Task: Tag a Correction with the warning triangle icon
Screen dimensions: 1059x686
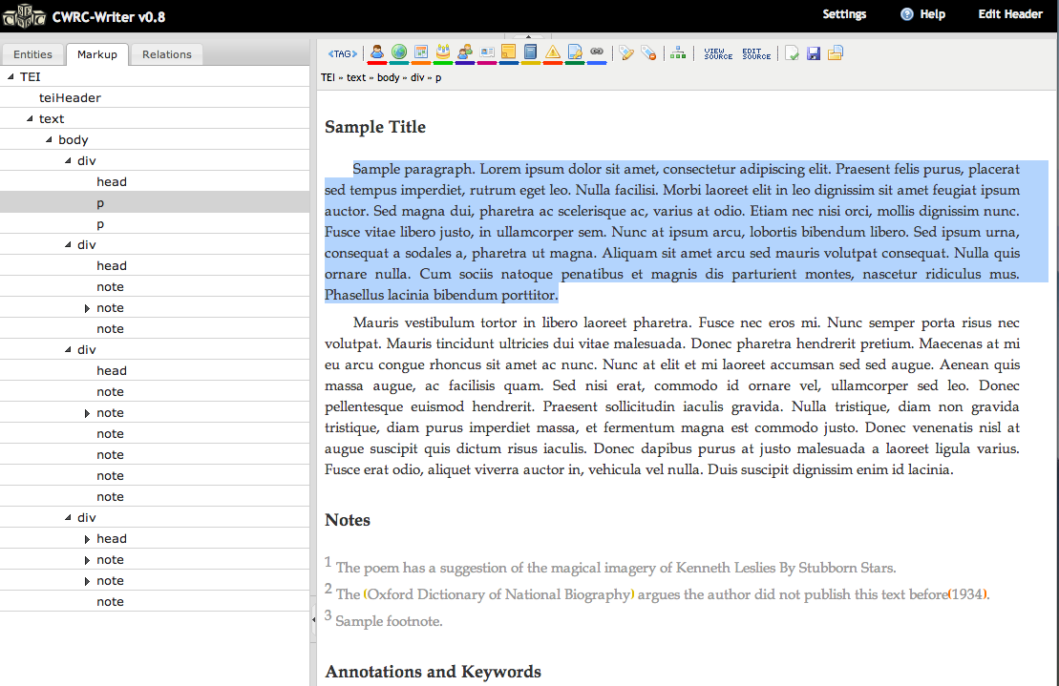Action: pos(553,52)
